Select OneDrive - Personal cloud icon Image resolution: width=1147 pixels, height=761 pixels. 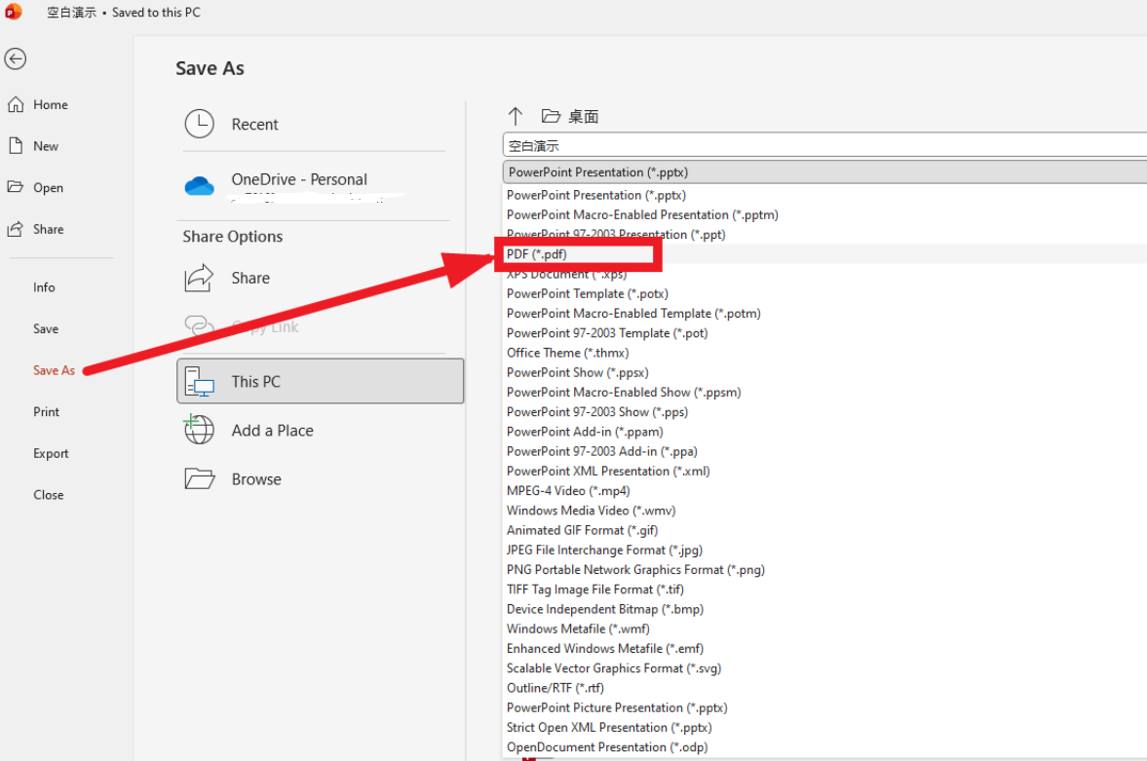(x=200, y=185)
